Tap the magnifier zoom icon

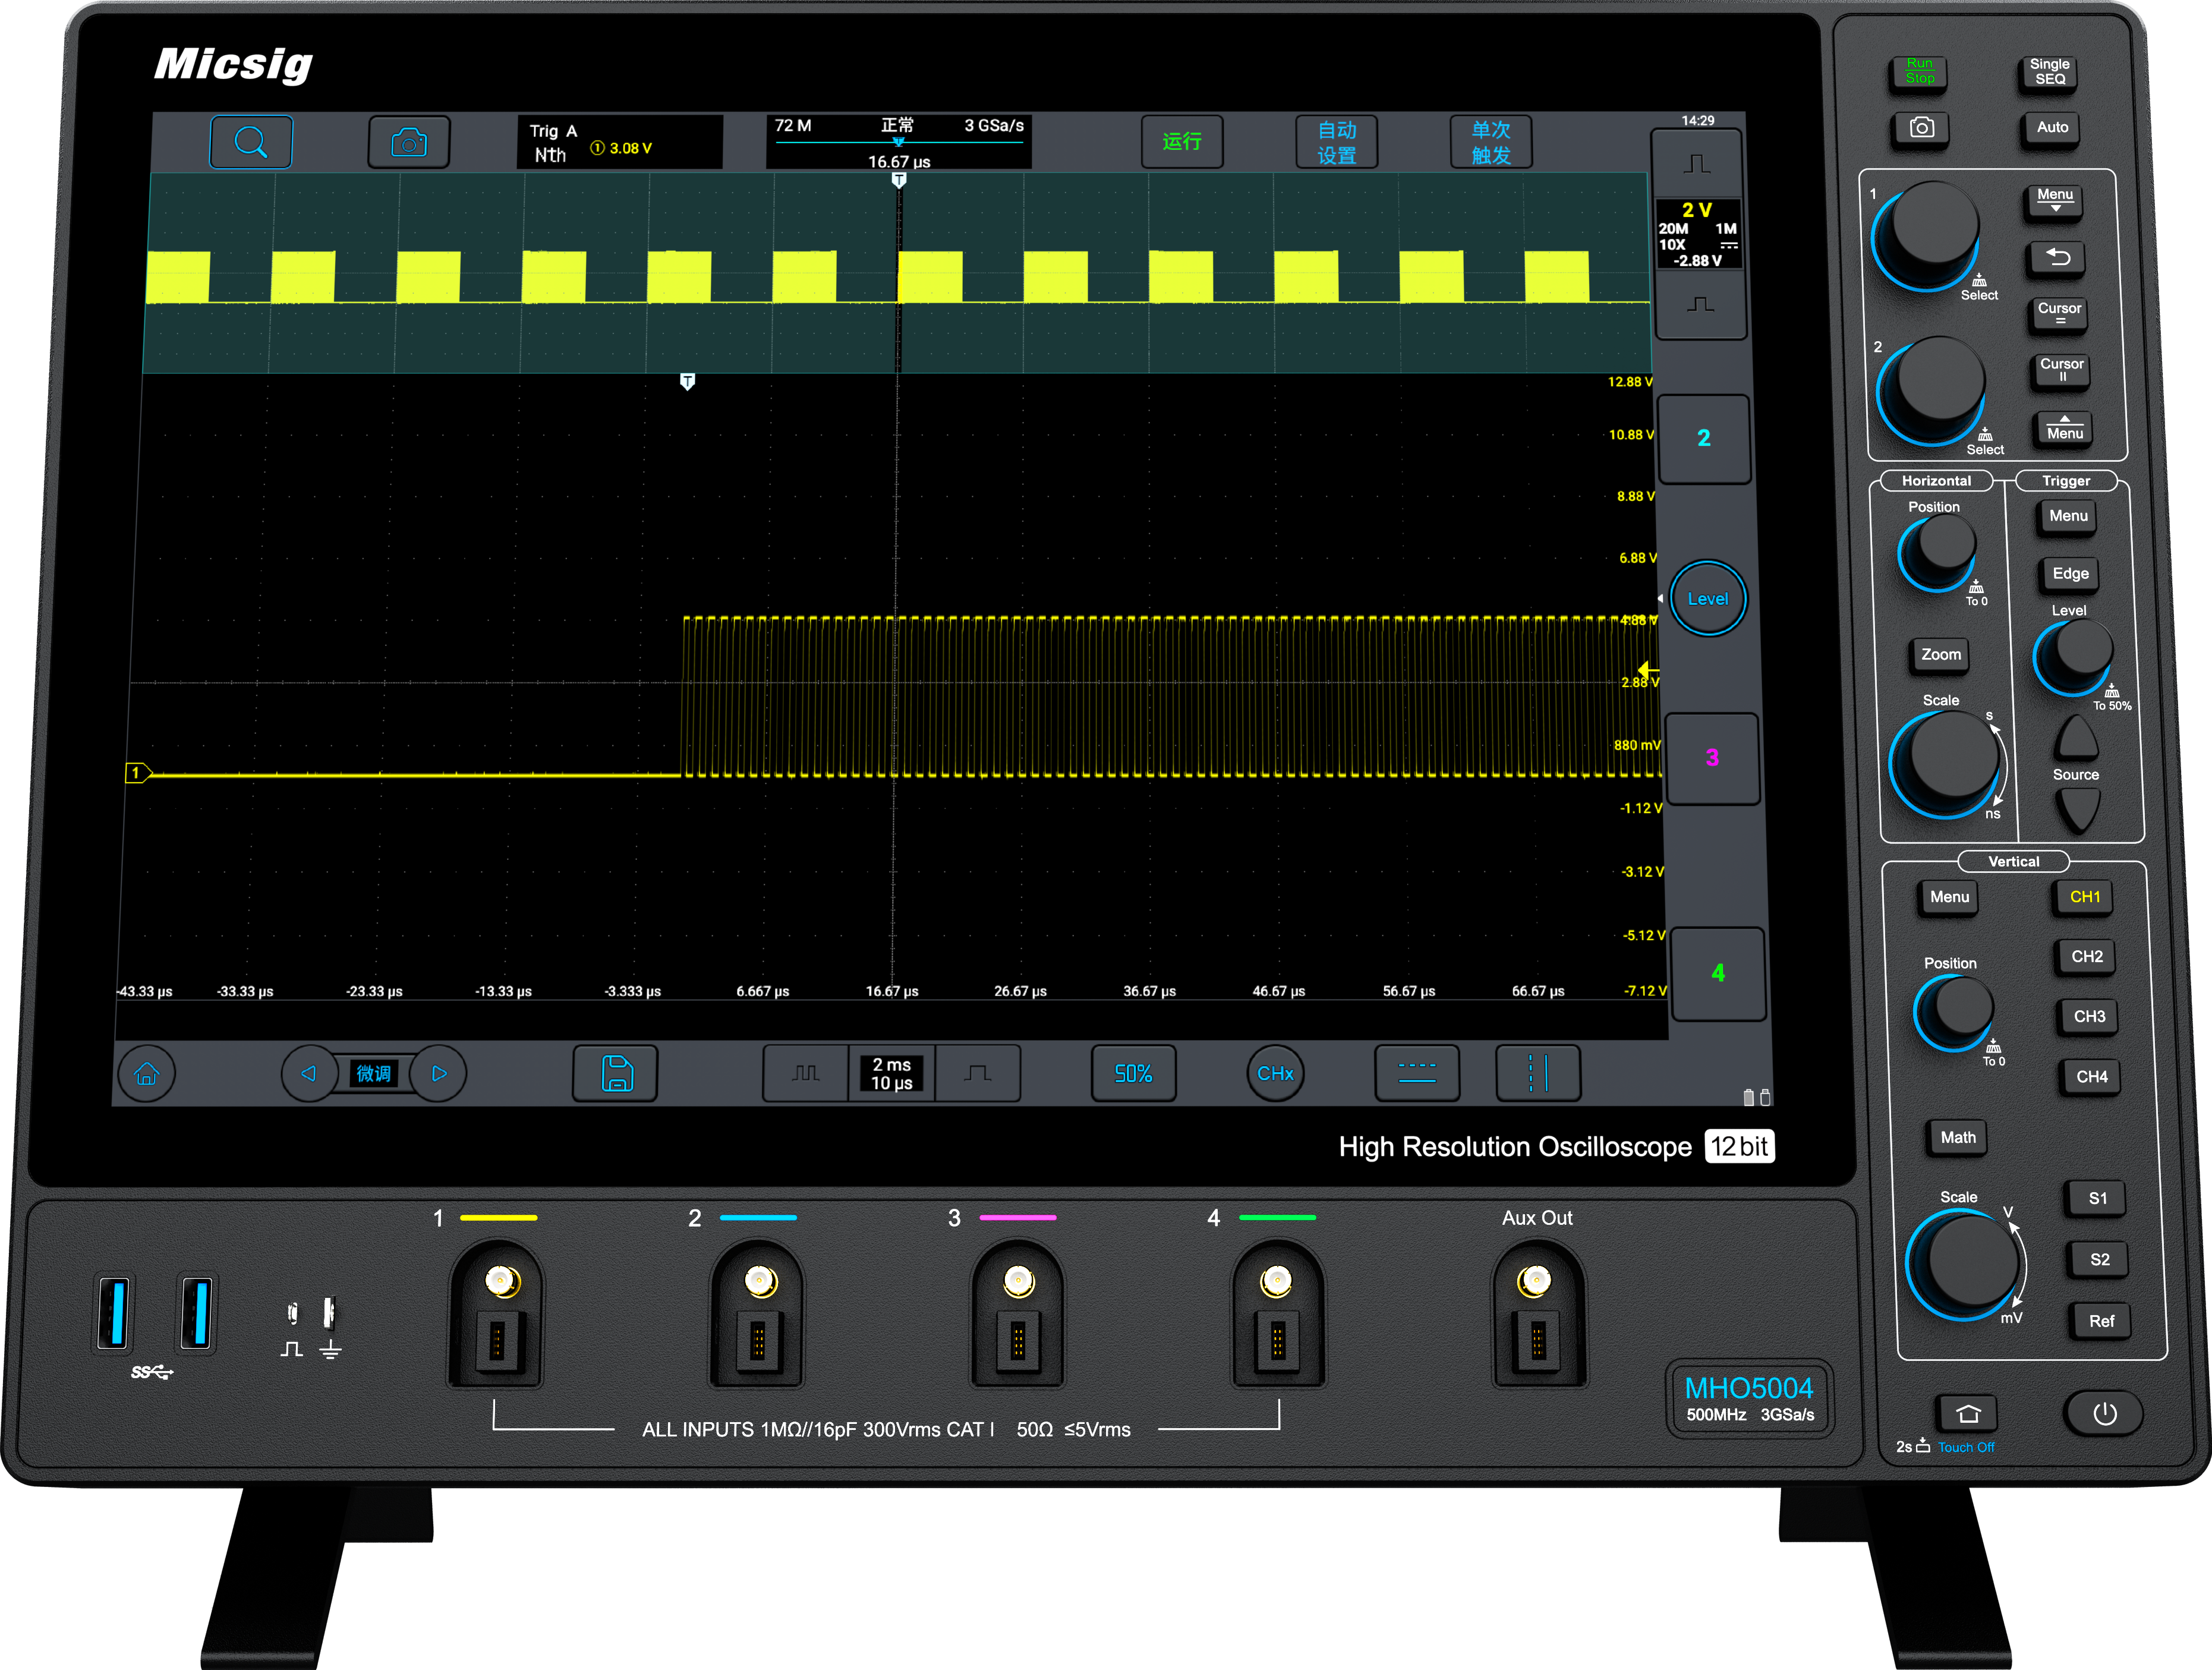click(251, 142)
